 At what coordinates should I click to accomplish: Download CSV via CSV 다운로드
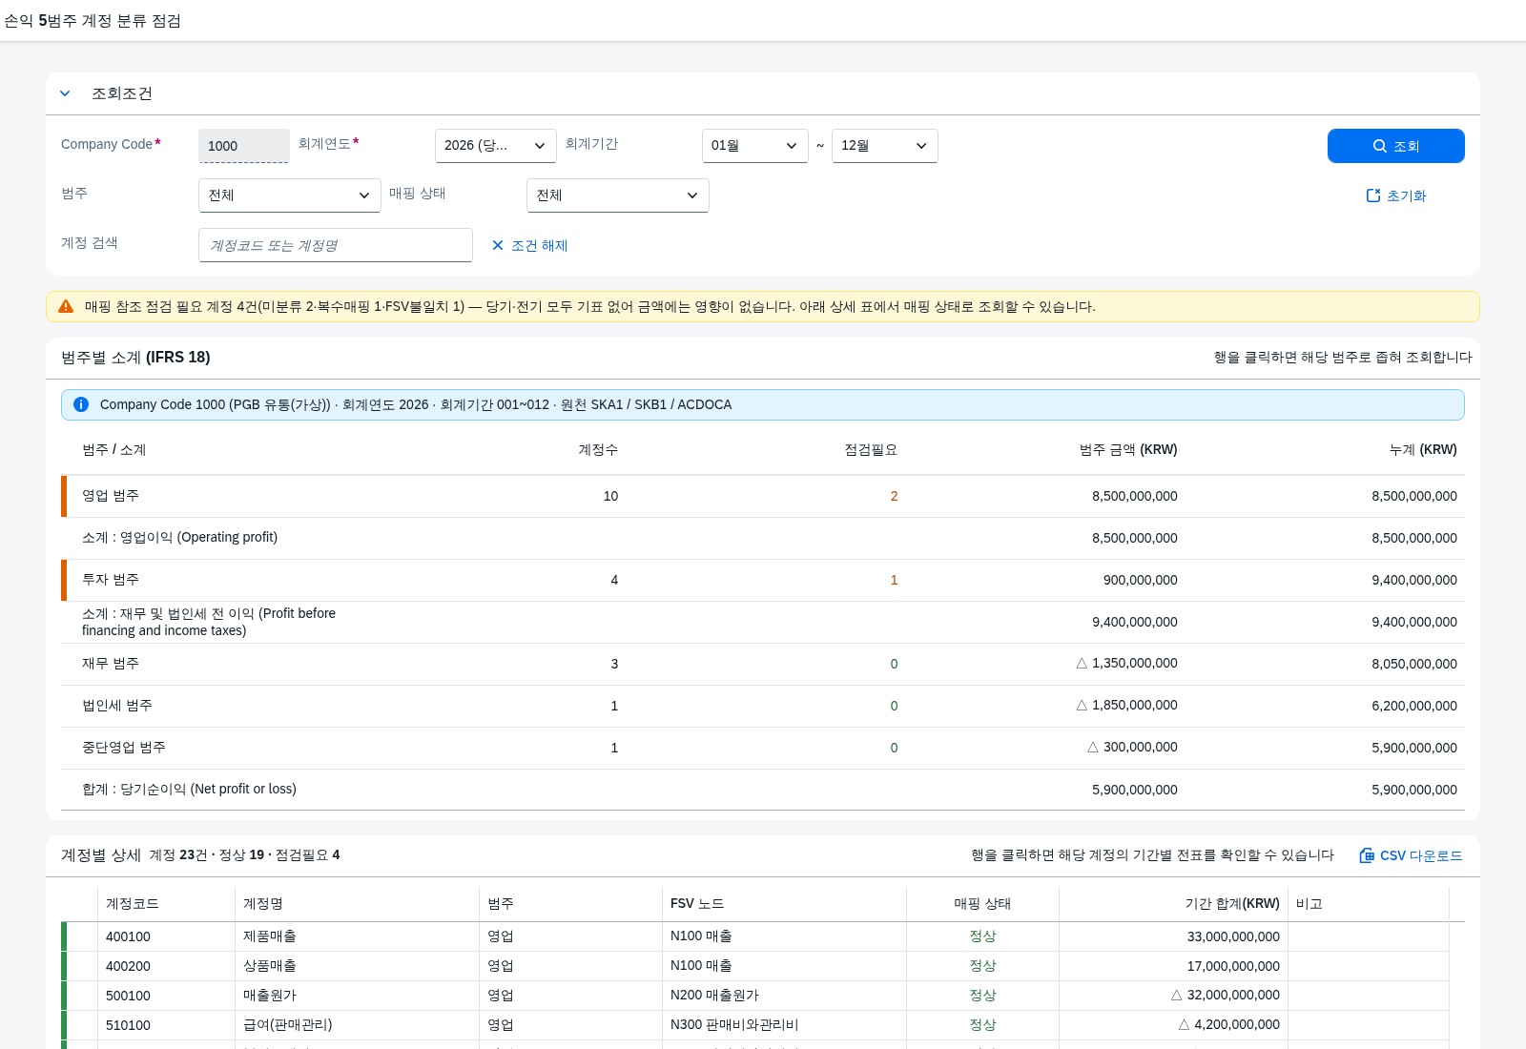pyautogui.click(x=1411, y=855)
